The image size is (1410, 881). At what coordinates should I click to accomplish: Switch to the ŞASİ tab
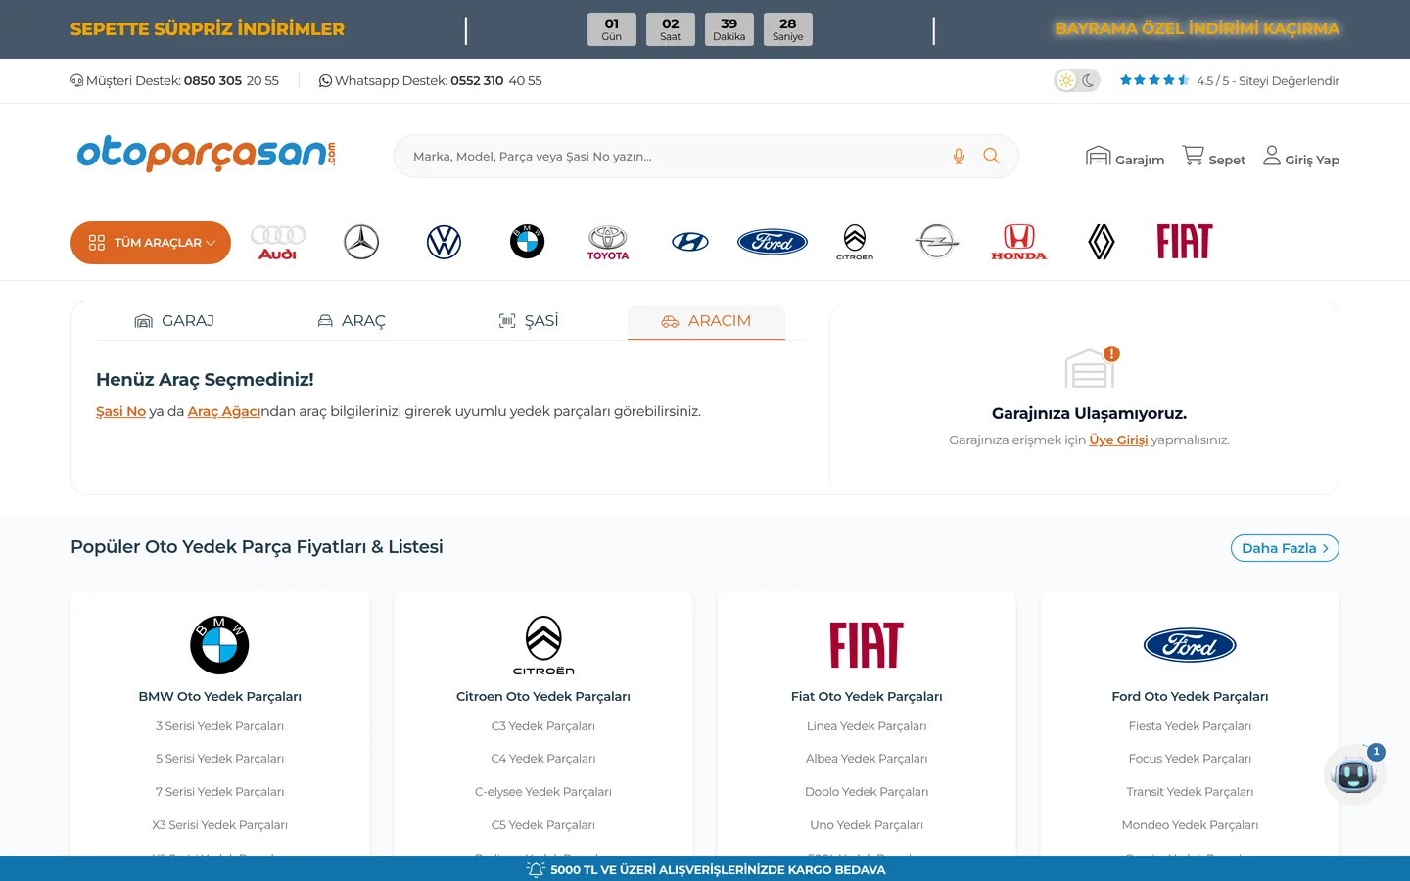tap(529, 321)
